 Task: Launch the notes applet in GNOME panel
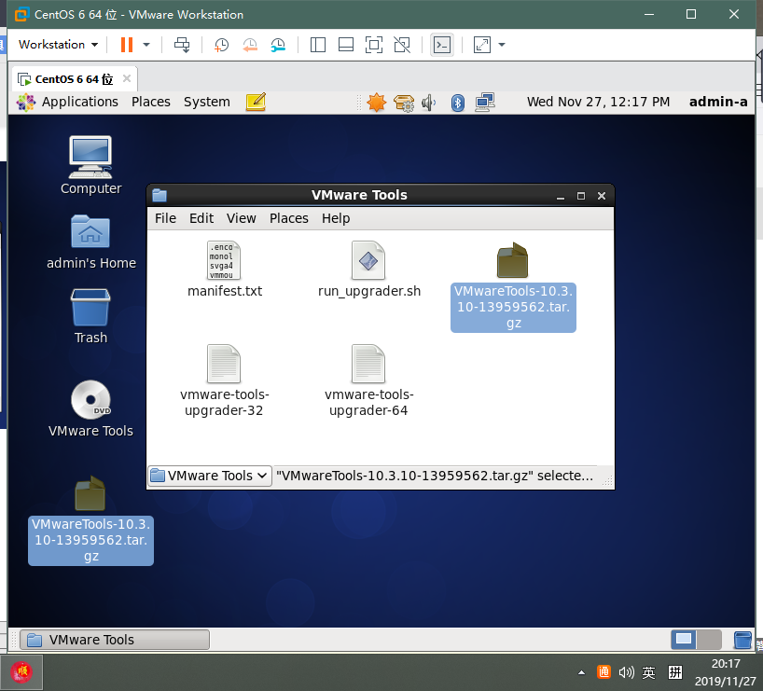[x=256, y=102]
